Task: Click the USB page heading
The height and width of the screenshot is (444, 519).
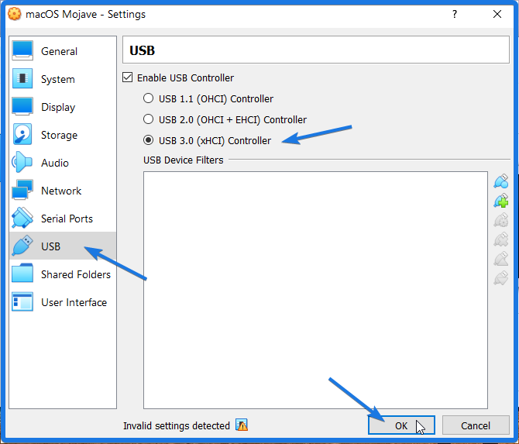Action: (x=142, y=50)
